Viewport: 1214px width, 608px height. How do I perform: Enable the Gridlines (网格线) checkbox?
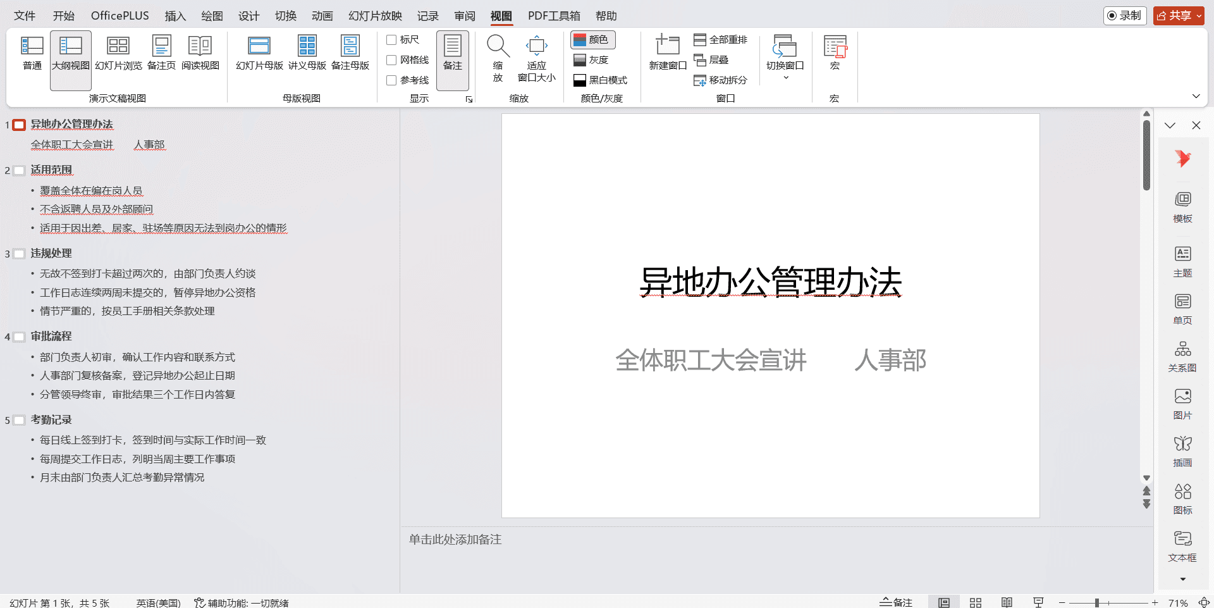(x=391, y=60)
